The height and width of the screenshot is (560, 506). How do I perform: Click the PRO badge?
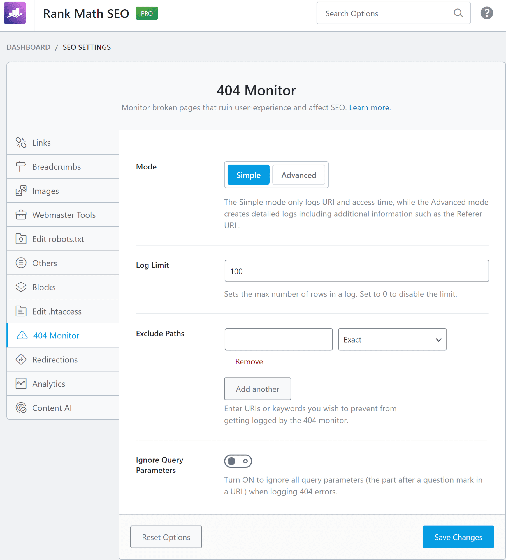[x=147, y=13]
